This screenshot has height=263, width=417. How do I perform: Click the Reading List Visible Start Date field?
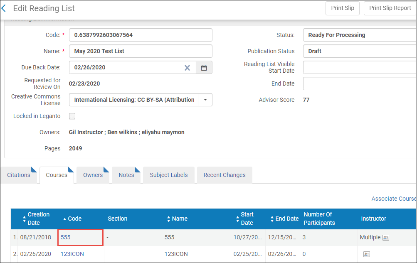[360, 67]
